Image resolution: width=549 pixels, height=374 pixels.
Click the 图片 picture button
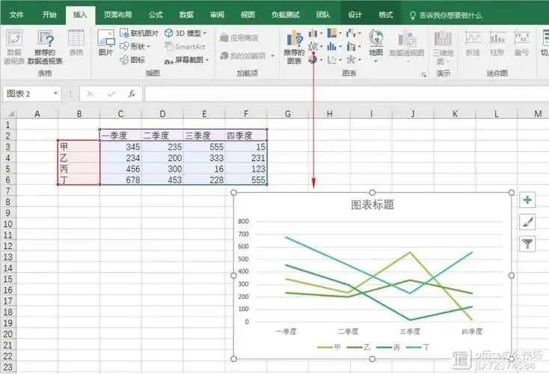(x=105, y=43)
